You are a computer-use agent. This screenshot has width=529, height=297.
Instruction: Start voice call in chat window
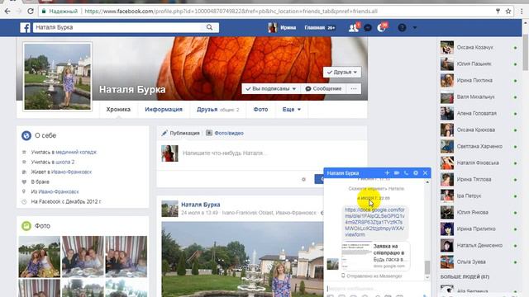[x=406, y=172]
